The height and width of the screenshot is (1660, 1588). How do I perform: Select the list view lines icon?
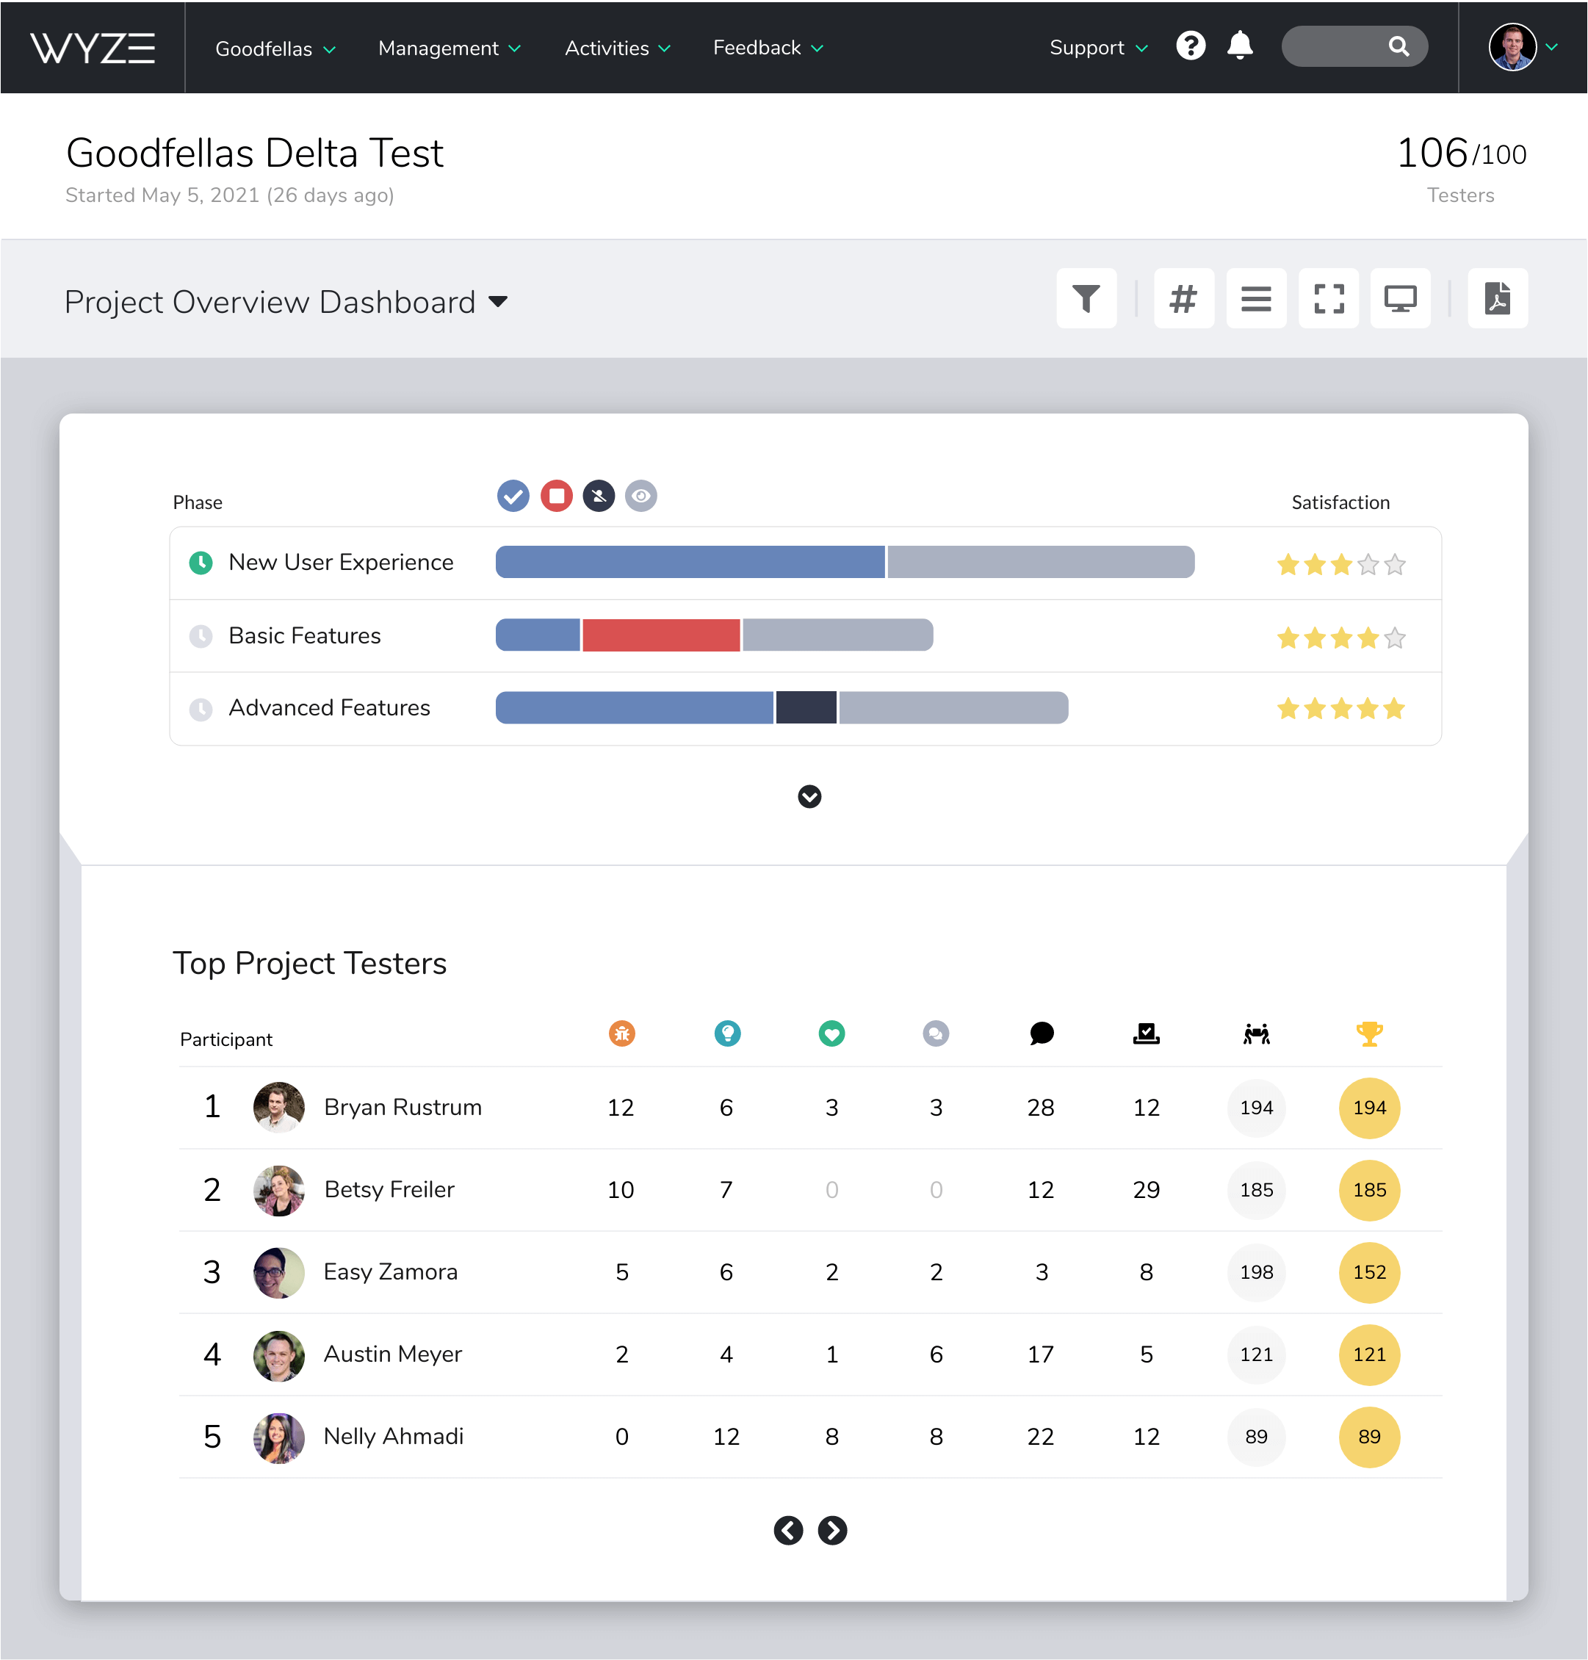1256,298
